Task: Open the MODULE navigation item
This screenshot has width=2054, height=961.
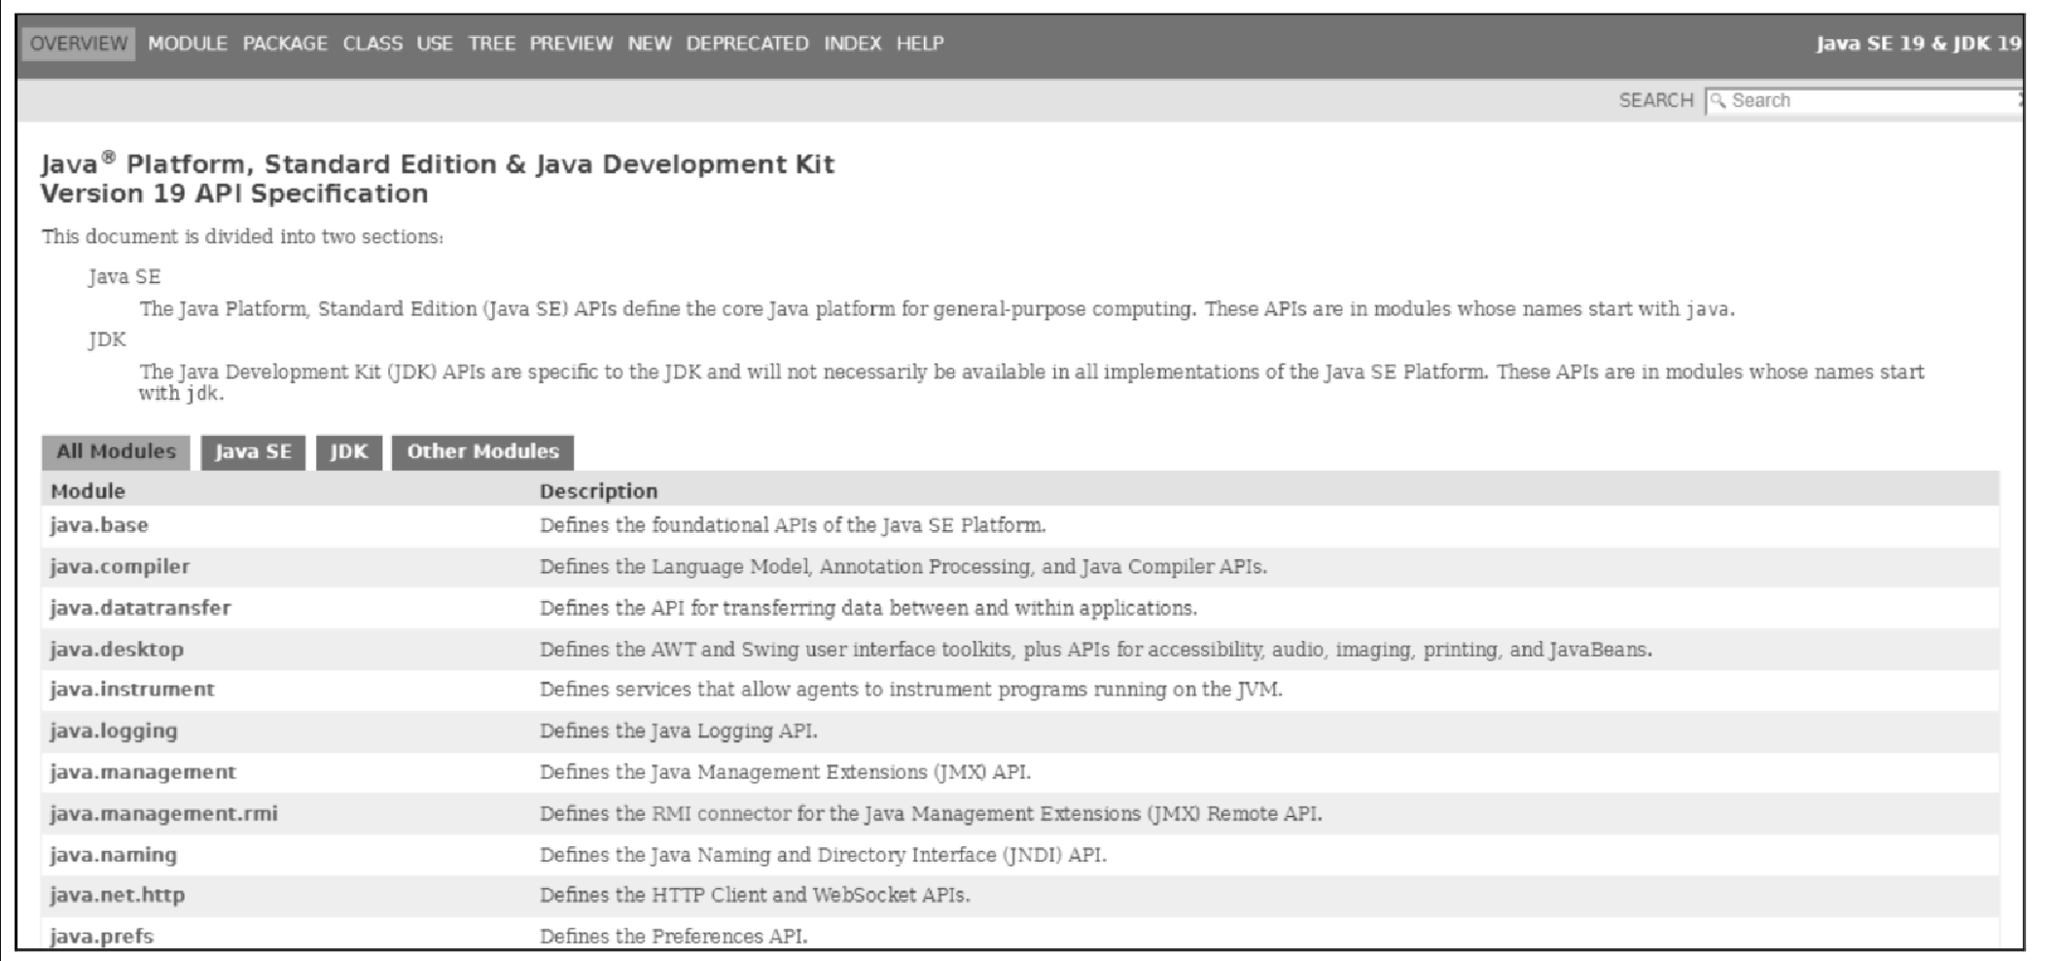Action: pyautogui.click(x=188, y=44)
